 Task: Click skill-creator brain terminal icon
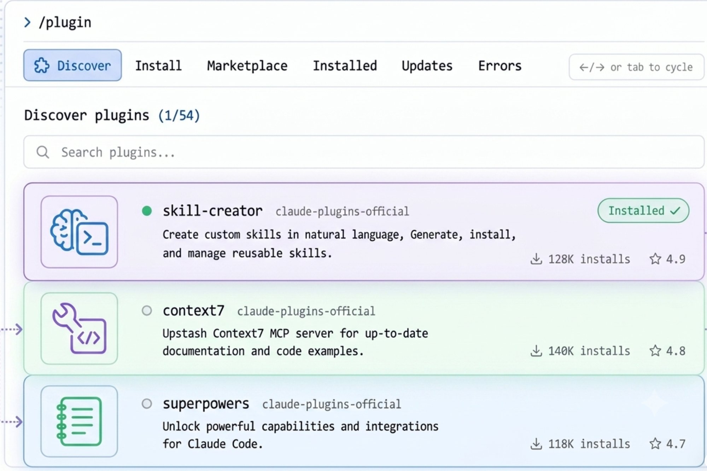click(79, 232)
